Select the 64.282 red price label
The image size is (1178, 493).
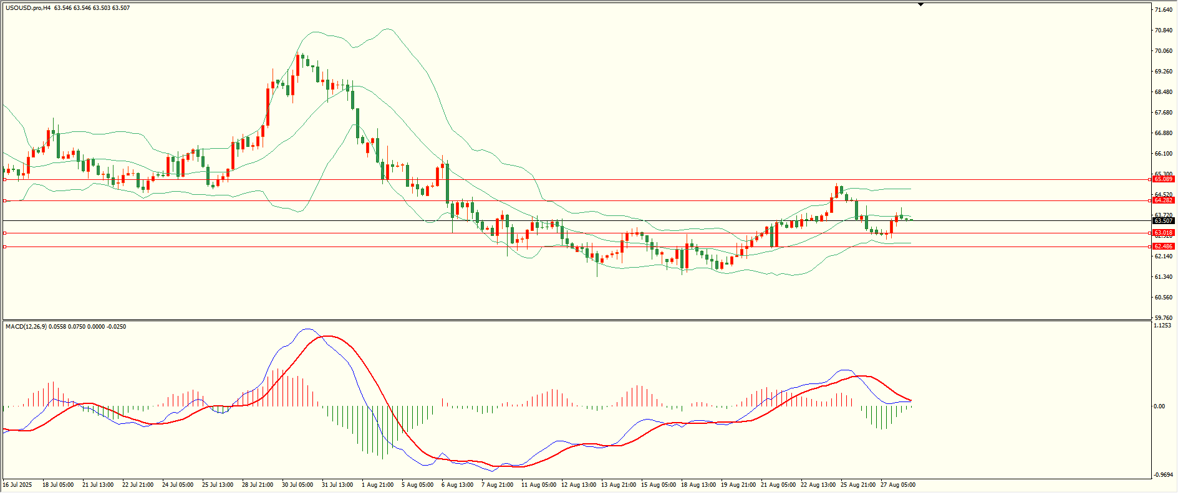[1164, 200]
